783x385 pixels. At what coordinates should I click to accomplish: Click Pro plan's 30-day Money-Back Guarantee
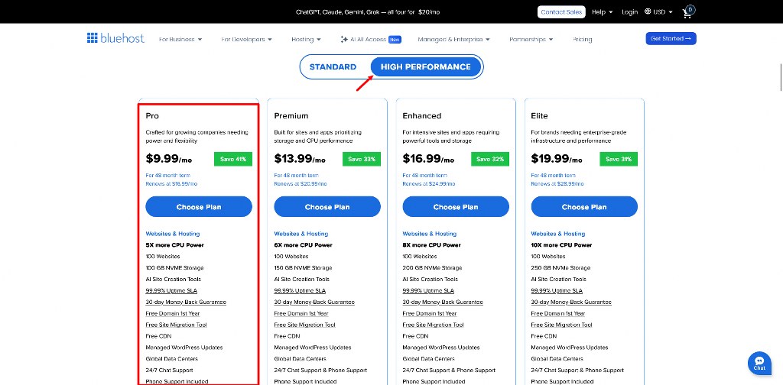pos(186,302)
